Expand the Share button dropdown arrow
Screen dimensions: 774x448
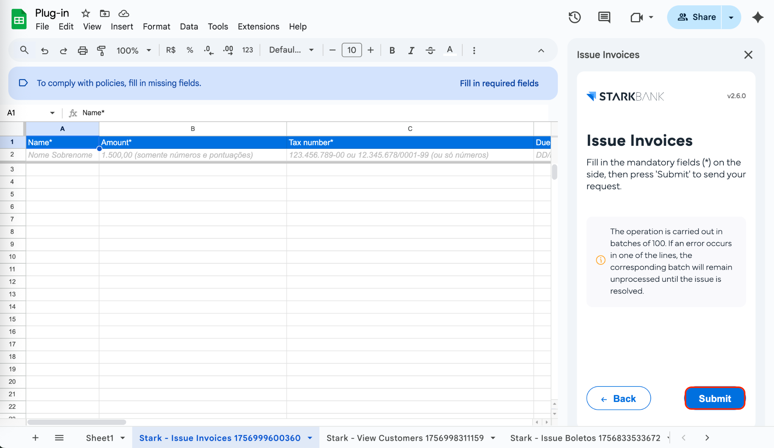pyautogui.click(x=731, y=17)
